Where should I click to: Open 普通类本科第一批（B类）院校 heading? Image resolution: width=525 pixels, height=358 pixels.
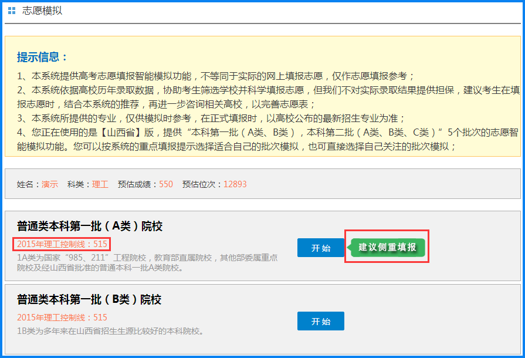click(89, 300)
